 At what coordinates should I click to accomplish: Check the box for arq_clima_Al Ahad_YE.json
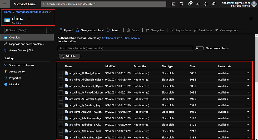pos(61,73)
